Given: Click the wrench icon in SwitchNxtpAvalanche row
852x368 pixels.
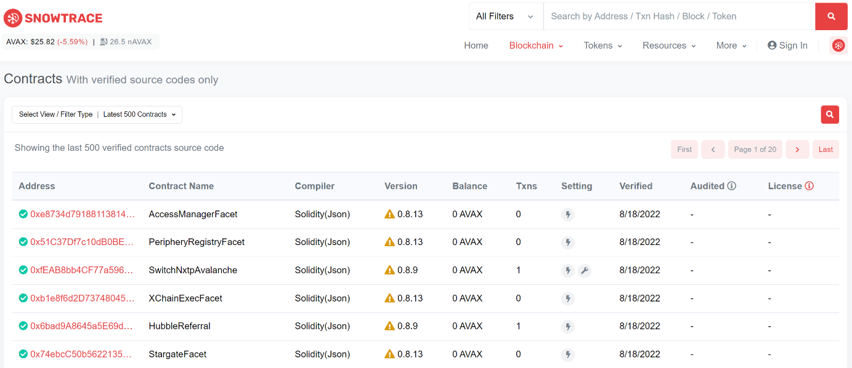Looking at the screenshot, I should pos(585,270).
